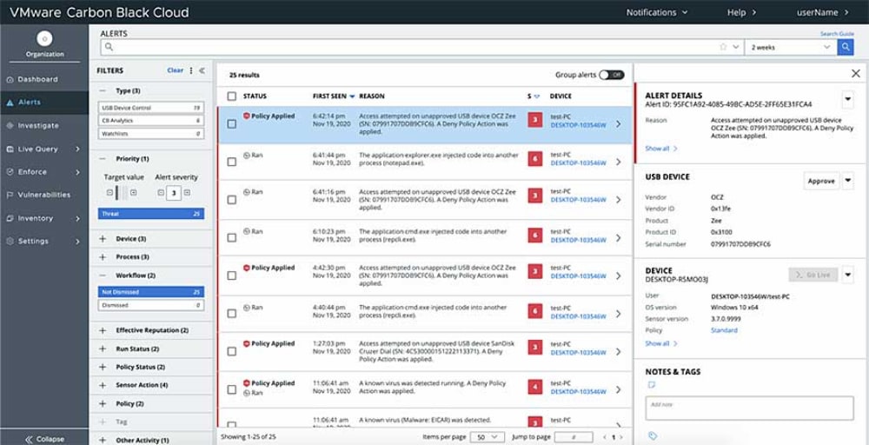The image size is (869, 445).
Task: Approve the USB device
Action: point(821,181)
